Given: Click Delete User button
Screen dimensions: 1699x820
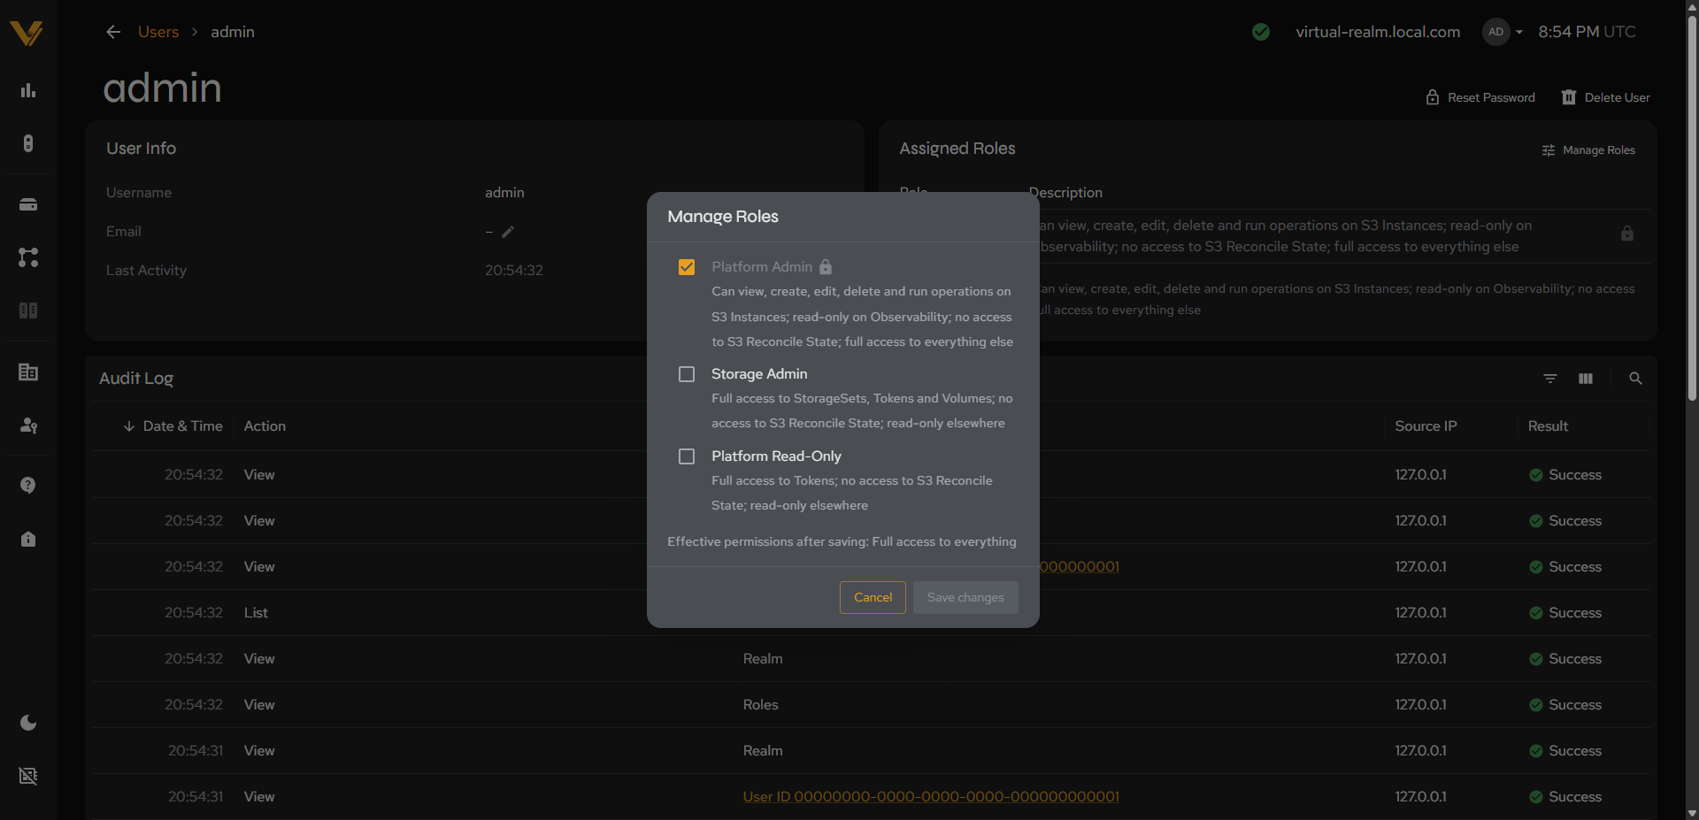Looking at the screenshot, I should pos(1606,97).
